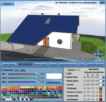Click Fensterrollo tan color swatch
The width and height of the screenshot is (106, 102).
[101, 96]
